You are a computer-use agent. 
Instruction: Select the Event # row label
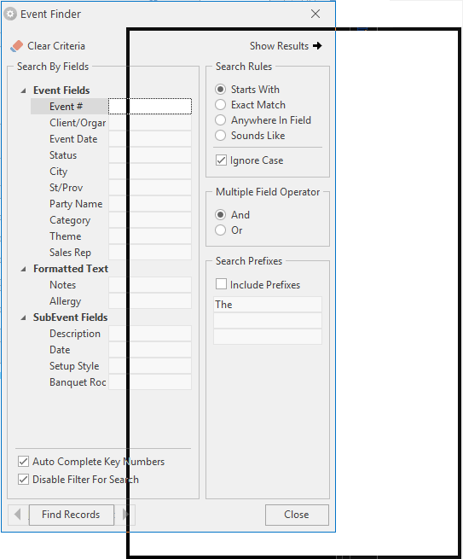click(67, 106)
